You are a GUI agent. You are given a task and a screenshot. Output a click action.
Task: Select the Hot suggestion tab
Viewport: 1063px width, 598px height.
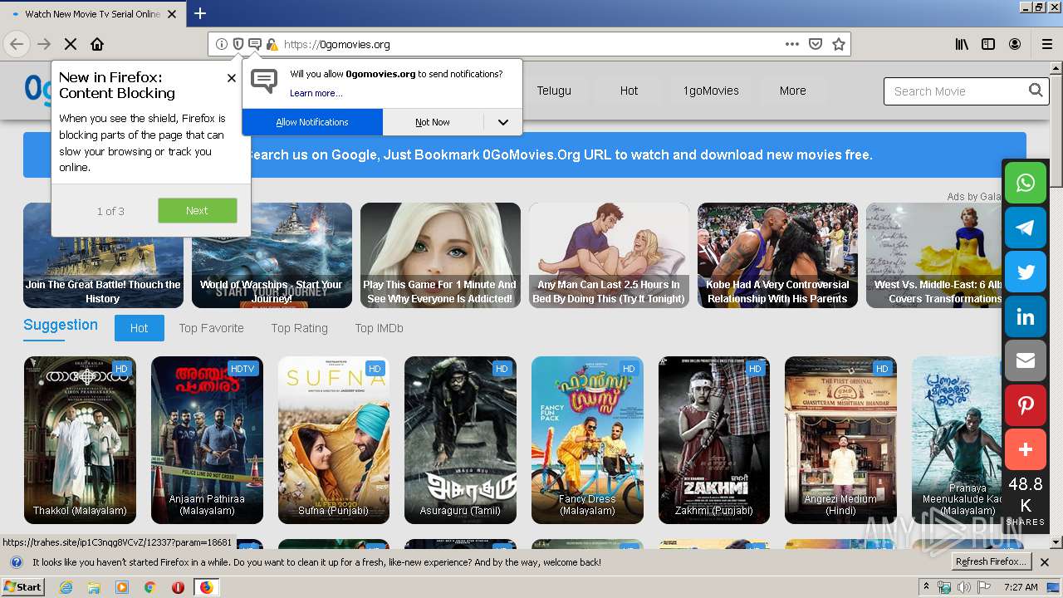(139, 328)
